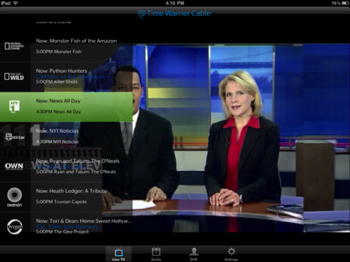
Task: Tap the Wi-Fi status icon
Action: [15, 3]
